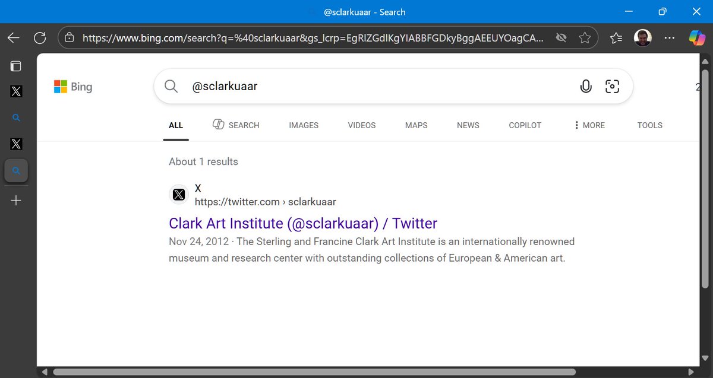
Task: Add this page to favorites star
Action: point(585,38)
